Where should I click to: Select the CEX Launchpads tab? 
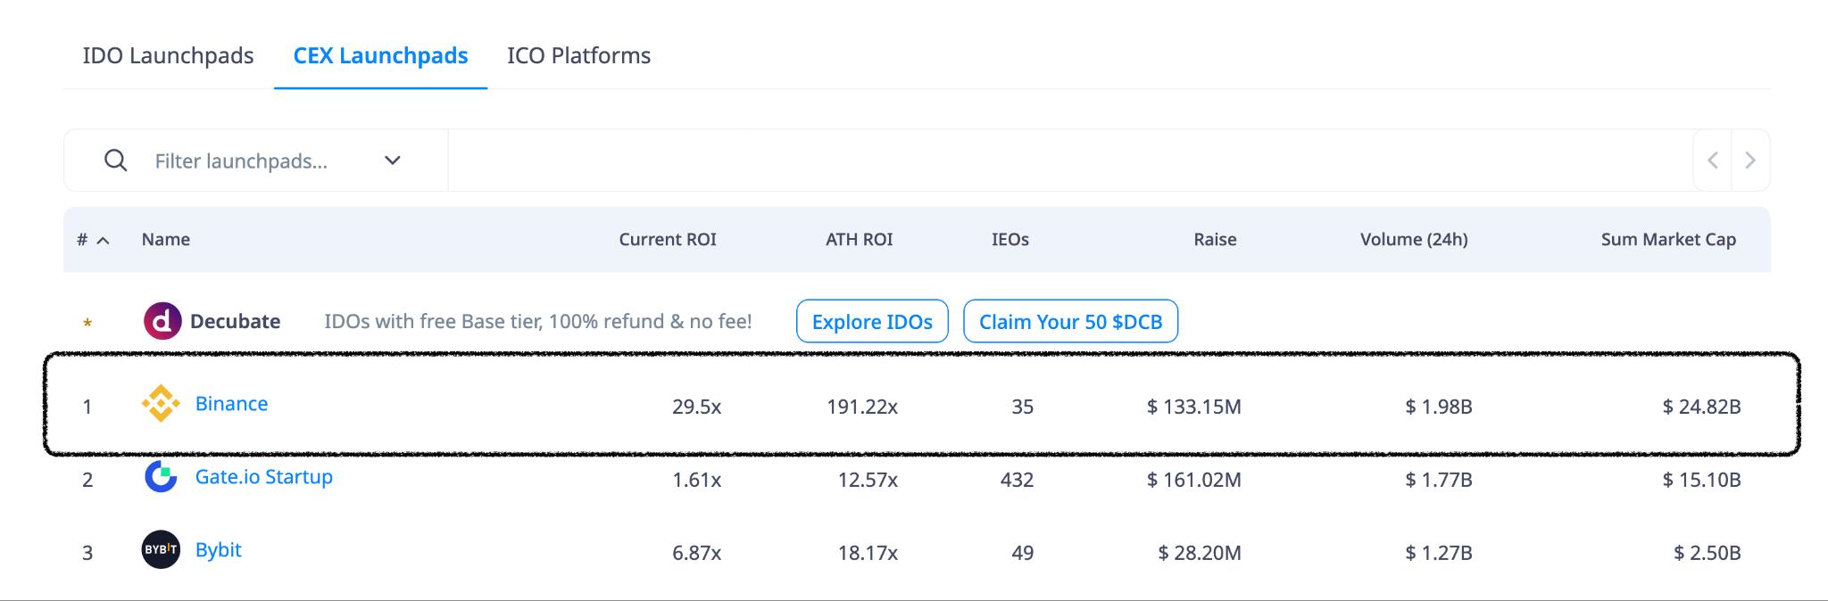380,55
